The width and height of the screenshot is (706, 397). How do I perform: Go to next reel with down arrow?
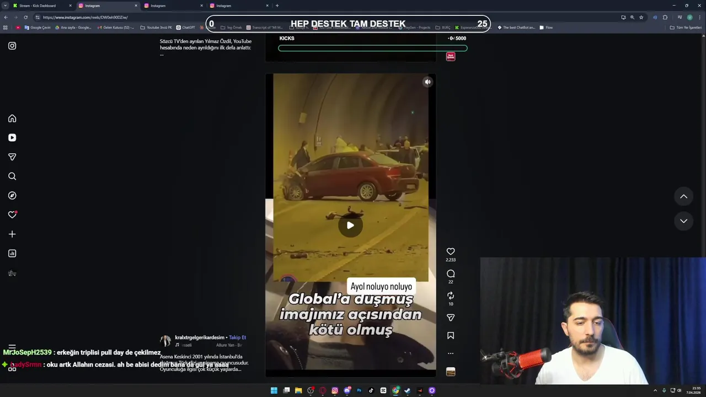click(683, 221)
